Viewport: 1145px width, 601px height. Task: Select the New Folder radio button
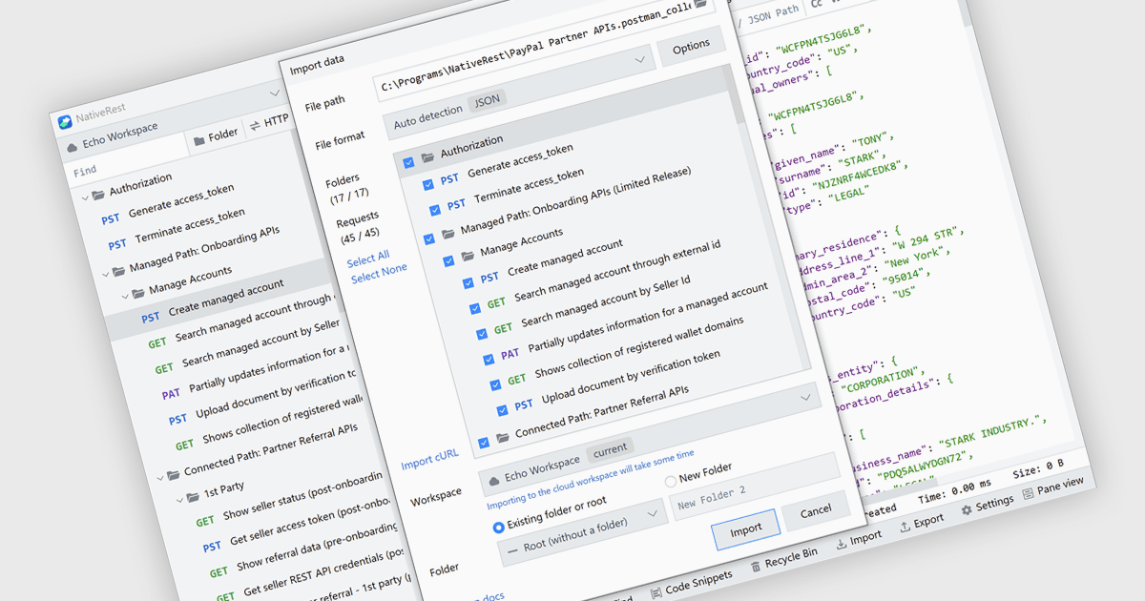coord(670,481)
